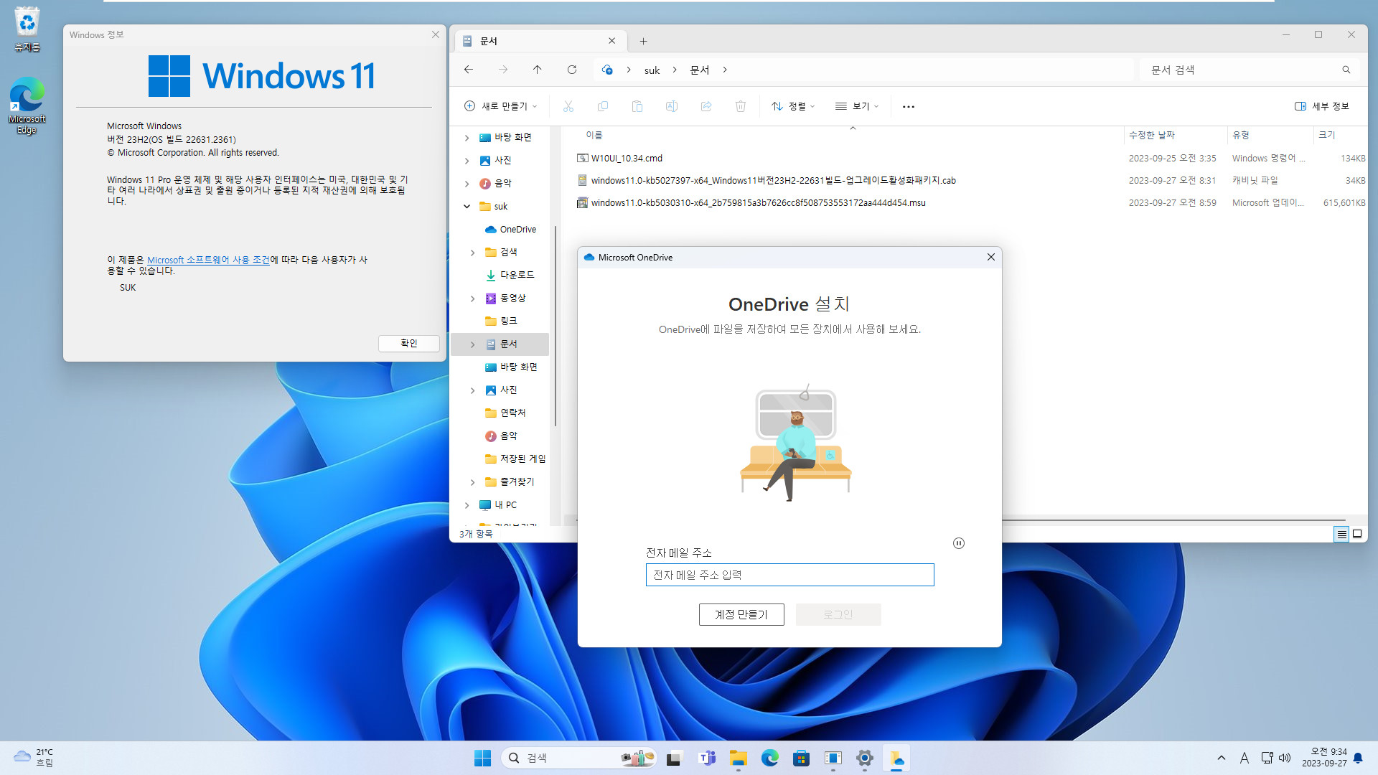This screenshot has height=775, width=1378.
Task: Select file W10UI_10.34.cmd
Action: click(x=627, y=159)
